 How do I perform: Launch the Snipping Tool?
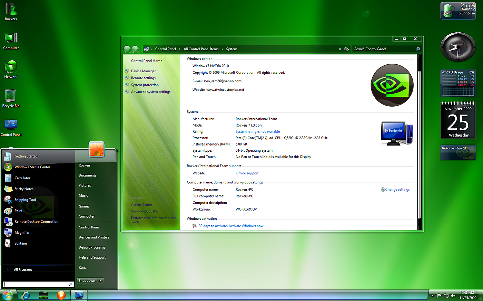(x=26, y=200)
